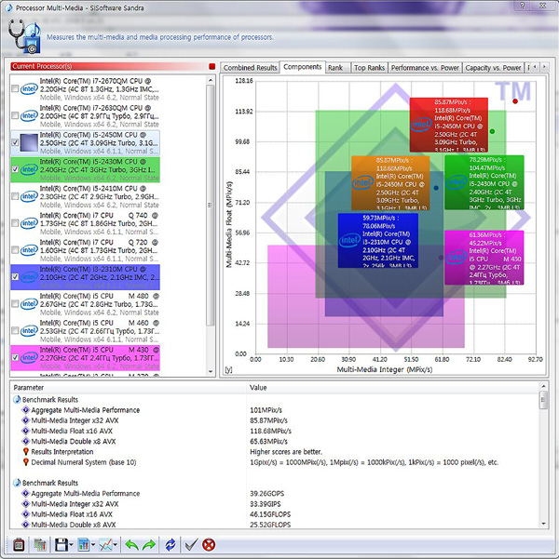Click the blue i3-2310M label box in chart
Viewport: 559px width, 559px height.
click(x=378, y=240)
